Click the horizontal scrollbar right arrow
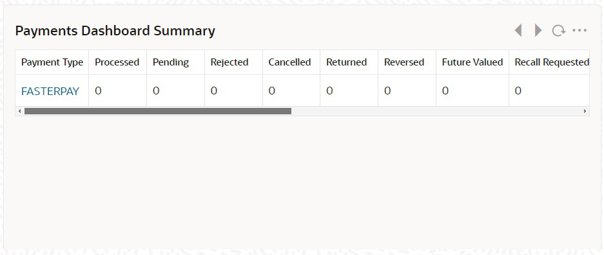The image size is (604, 255). pyautogui.click(x=585, y=111)
